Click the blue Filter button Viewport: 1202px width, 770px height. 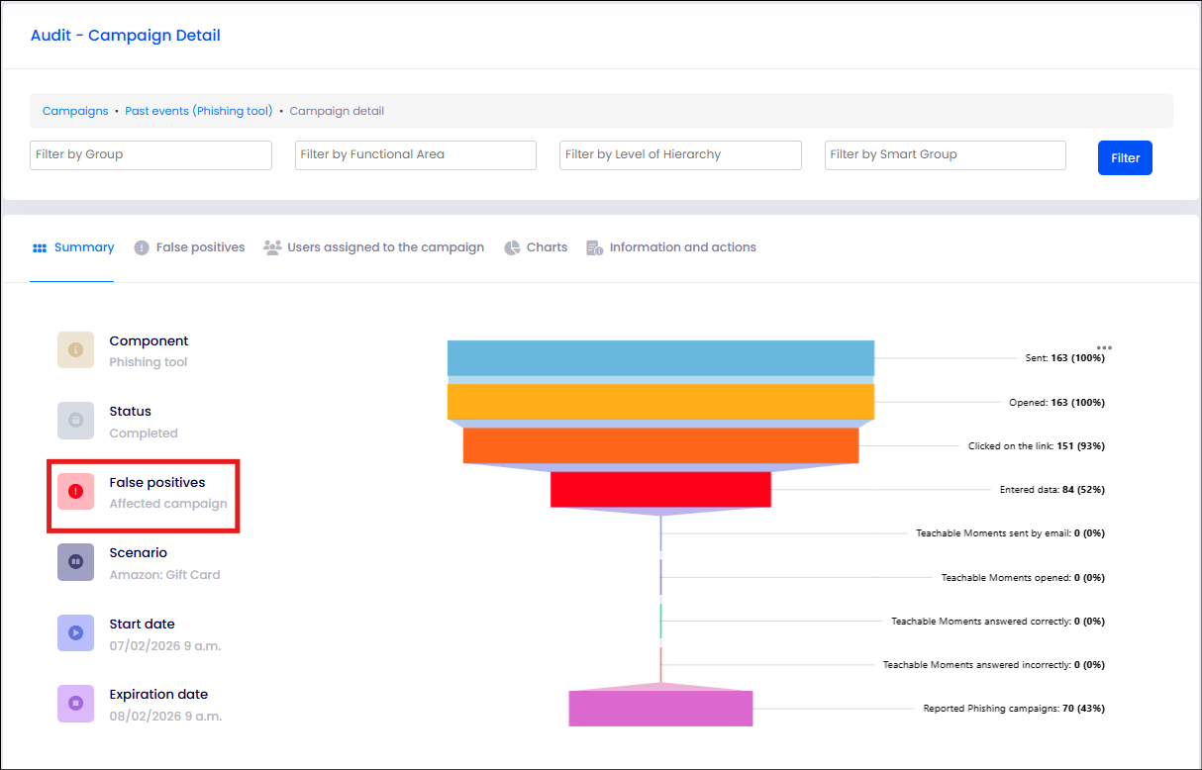(x=1125, y=157)
